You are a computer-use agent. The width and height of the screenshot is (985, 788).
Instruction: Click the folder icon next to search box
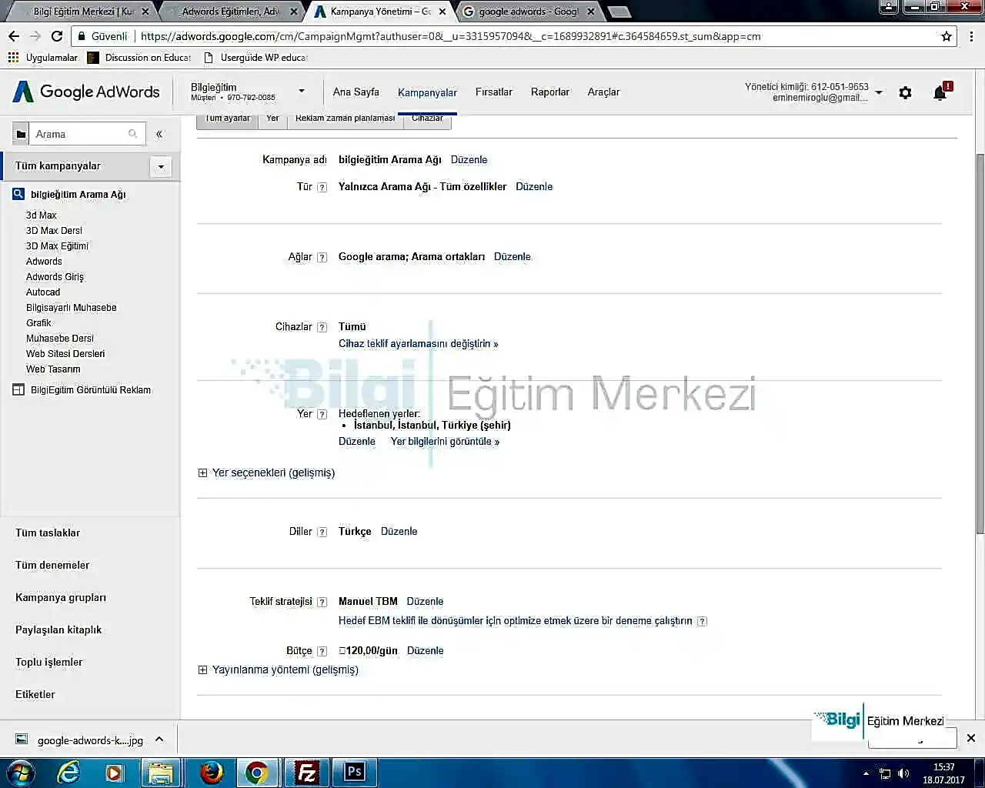pos(21,134)
